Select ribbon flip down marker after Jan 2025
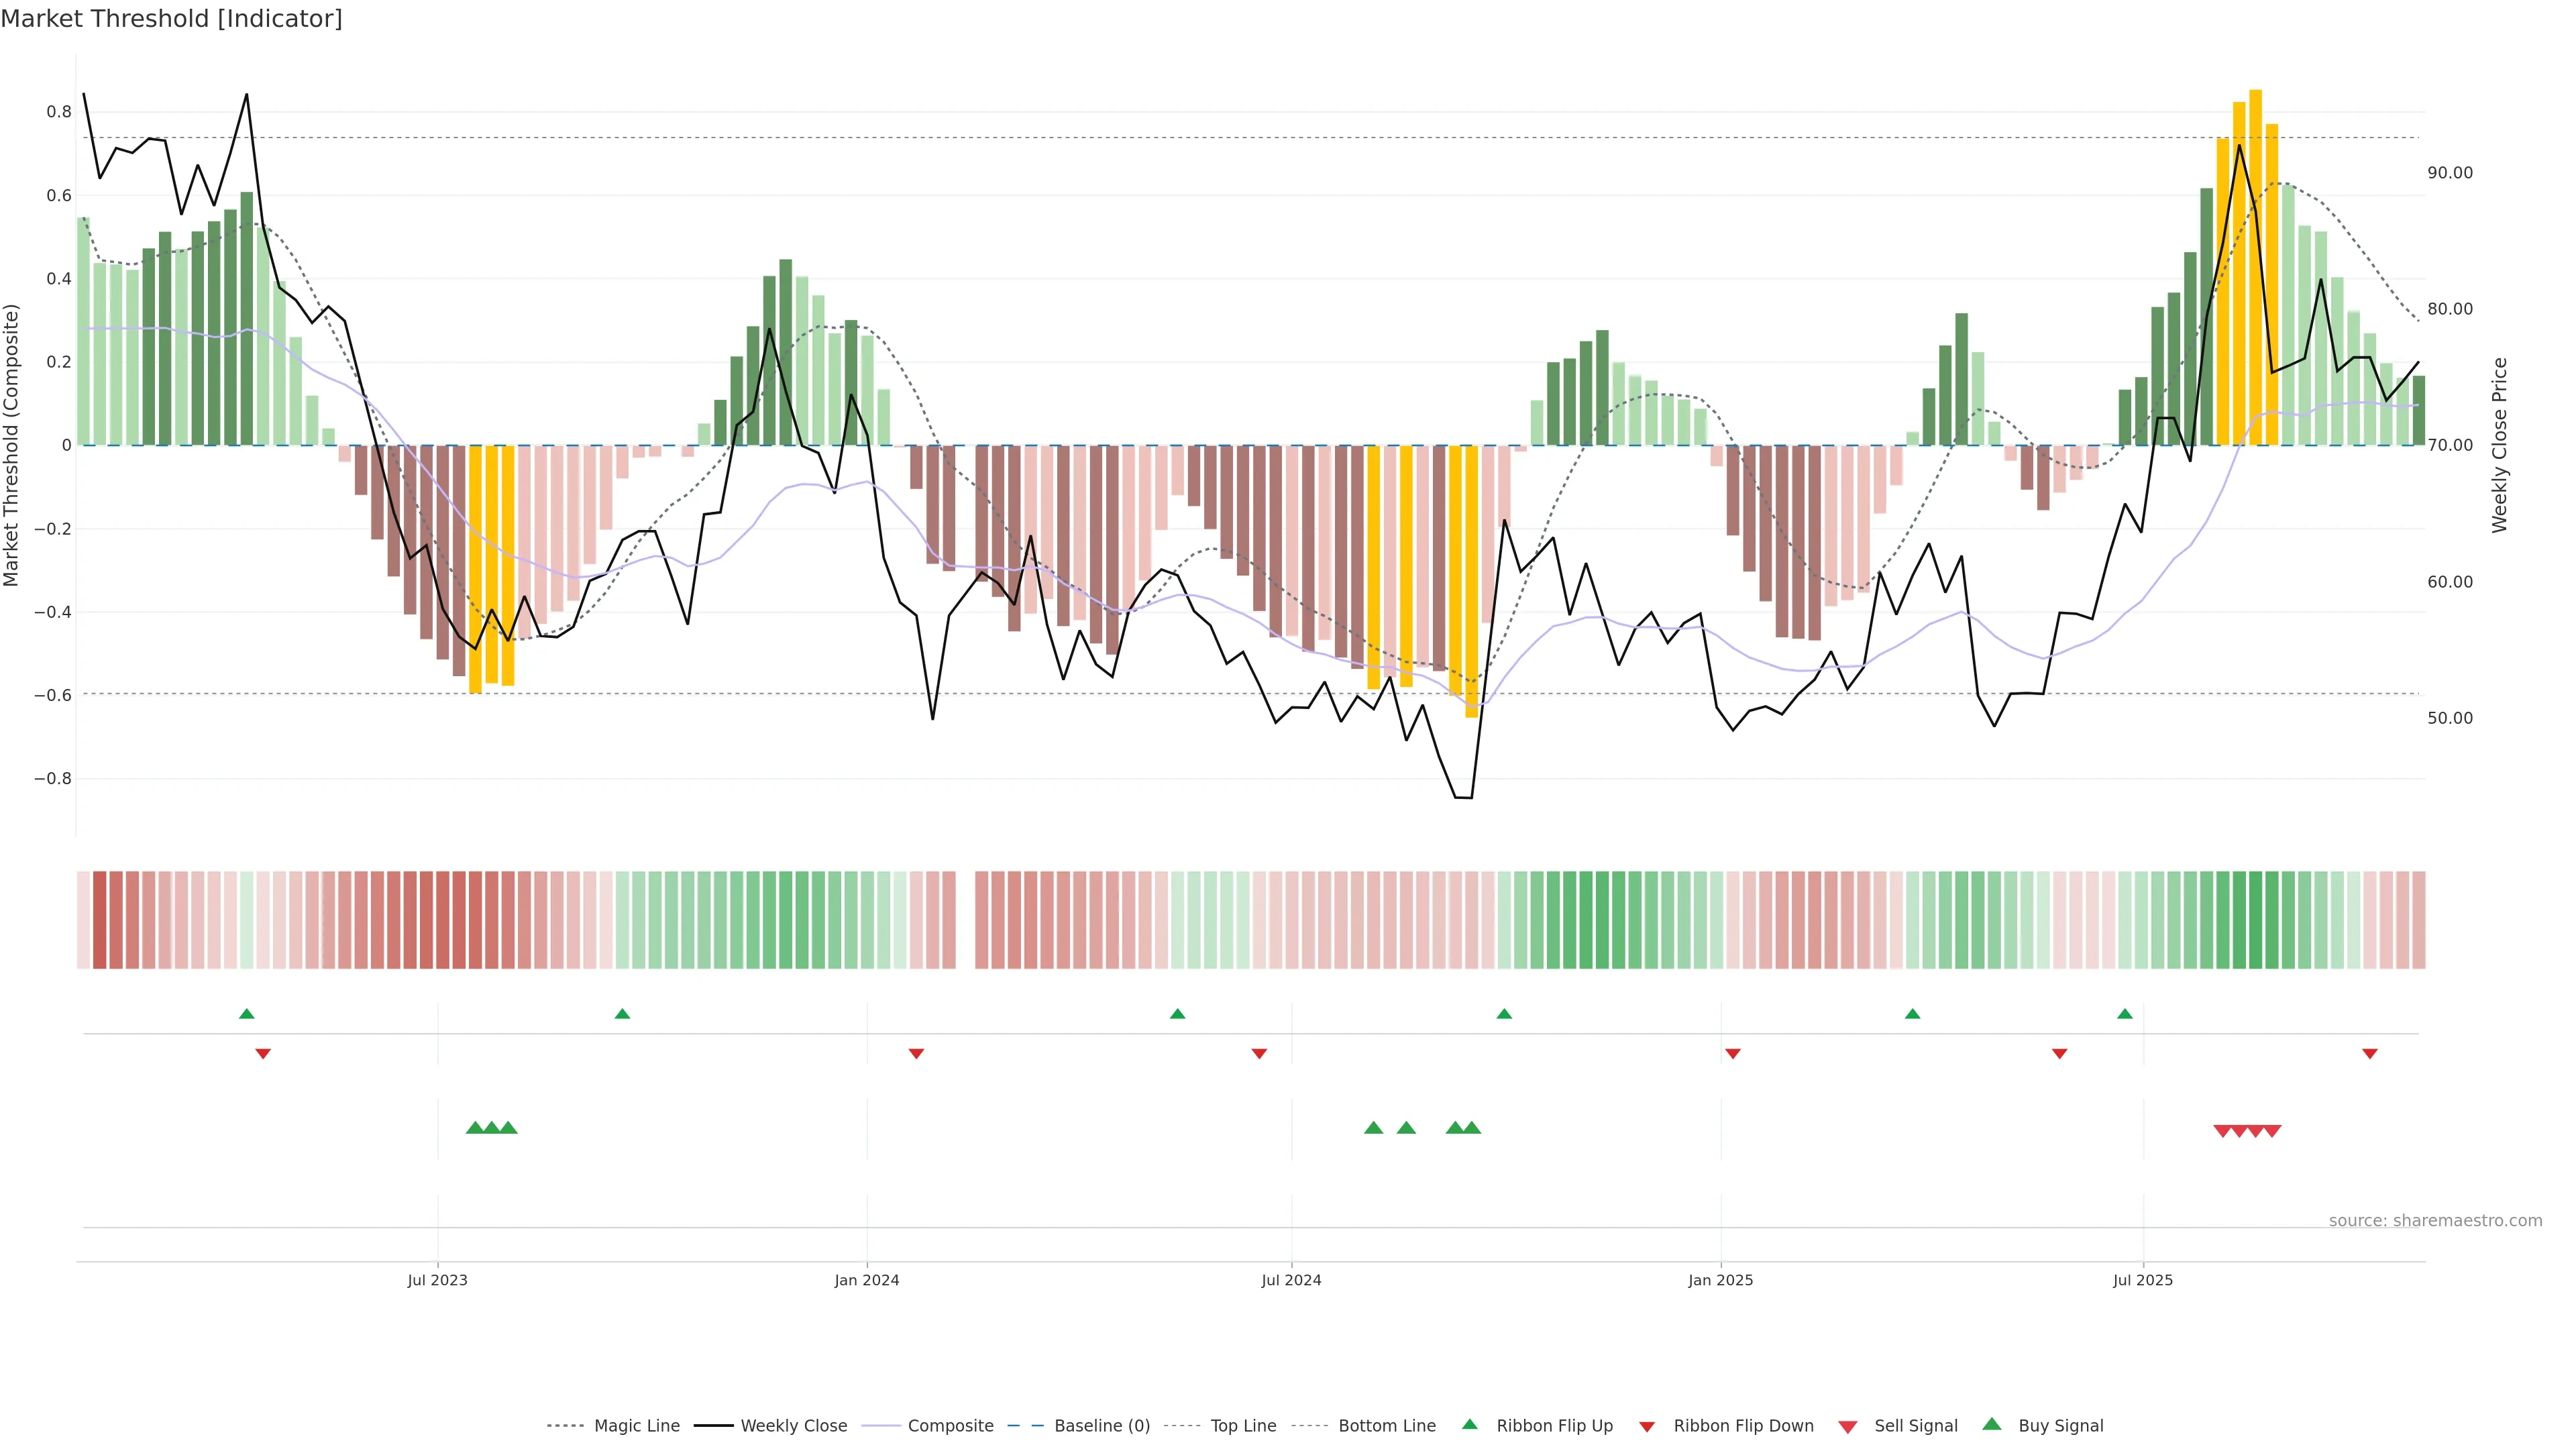 (1733, 1053)
